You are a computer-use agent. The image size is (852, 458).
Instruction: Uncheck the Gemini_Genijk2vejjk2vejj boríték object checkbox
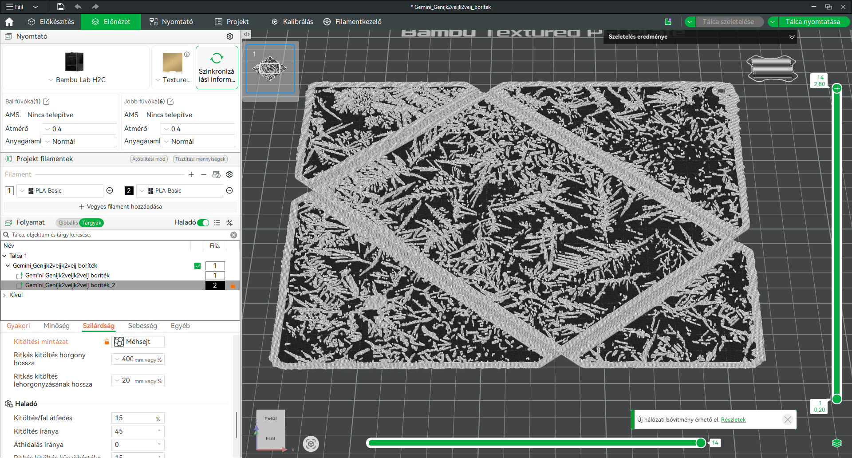[x=197, y=266]
